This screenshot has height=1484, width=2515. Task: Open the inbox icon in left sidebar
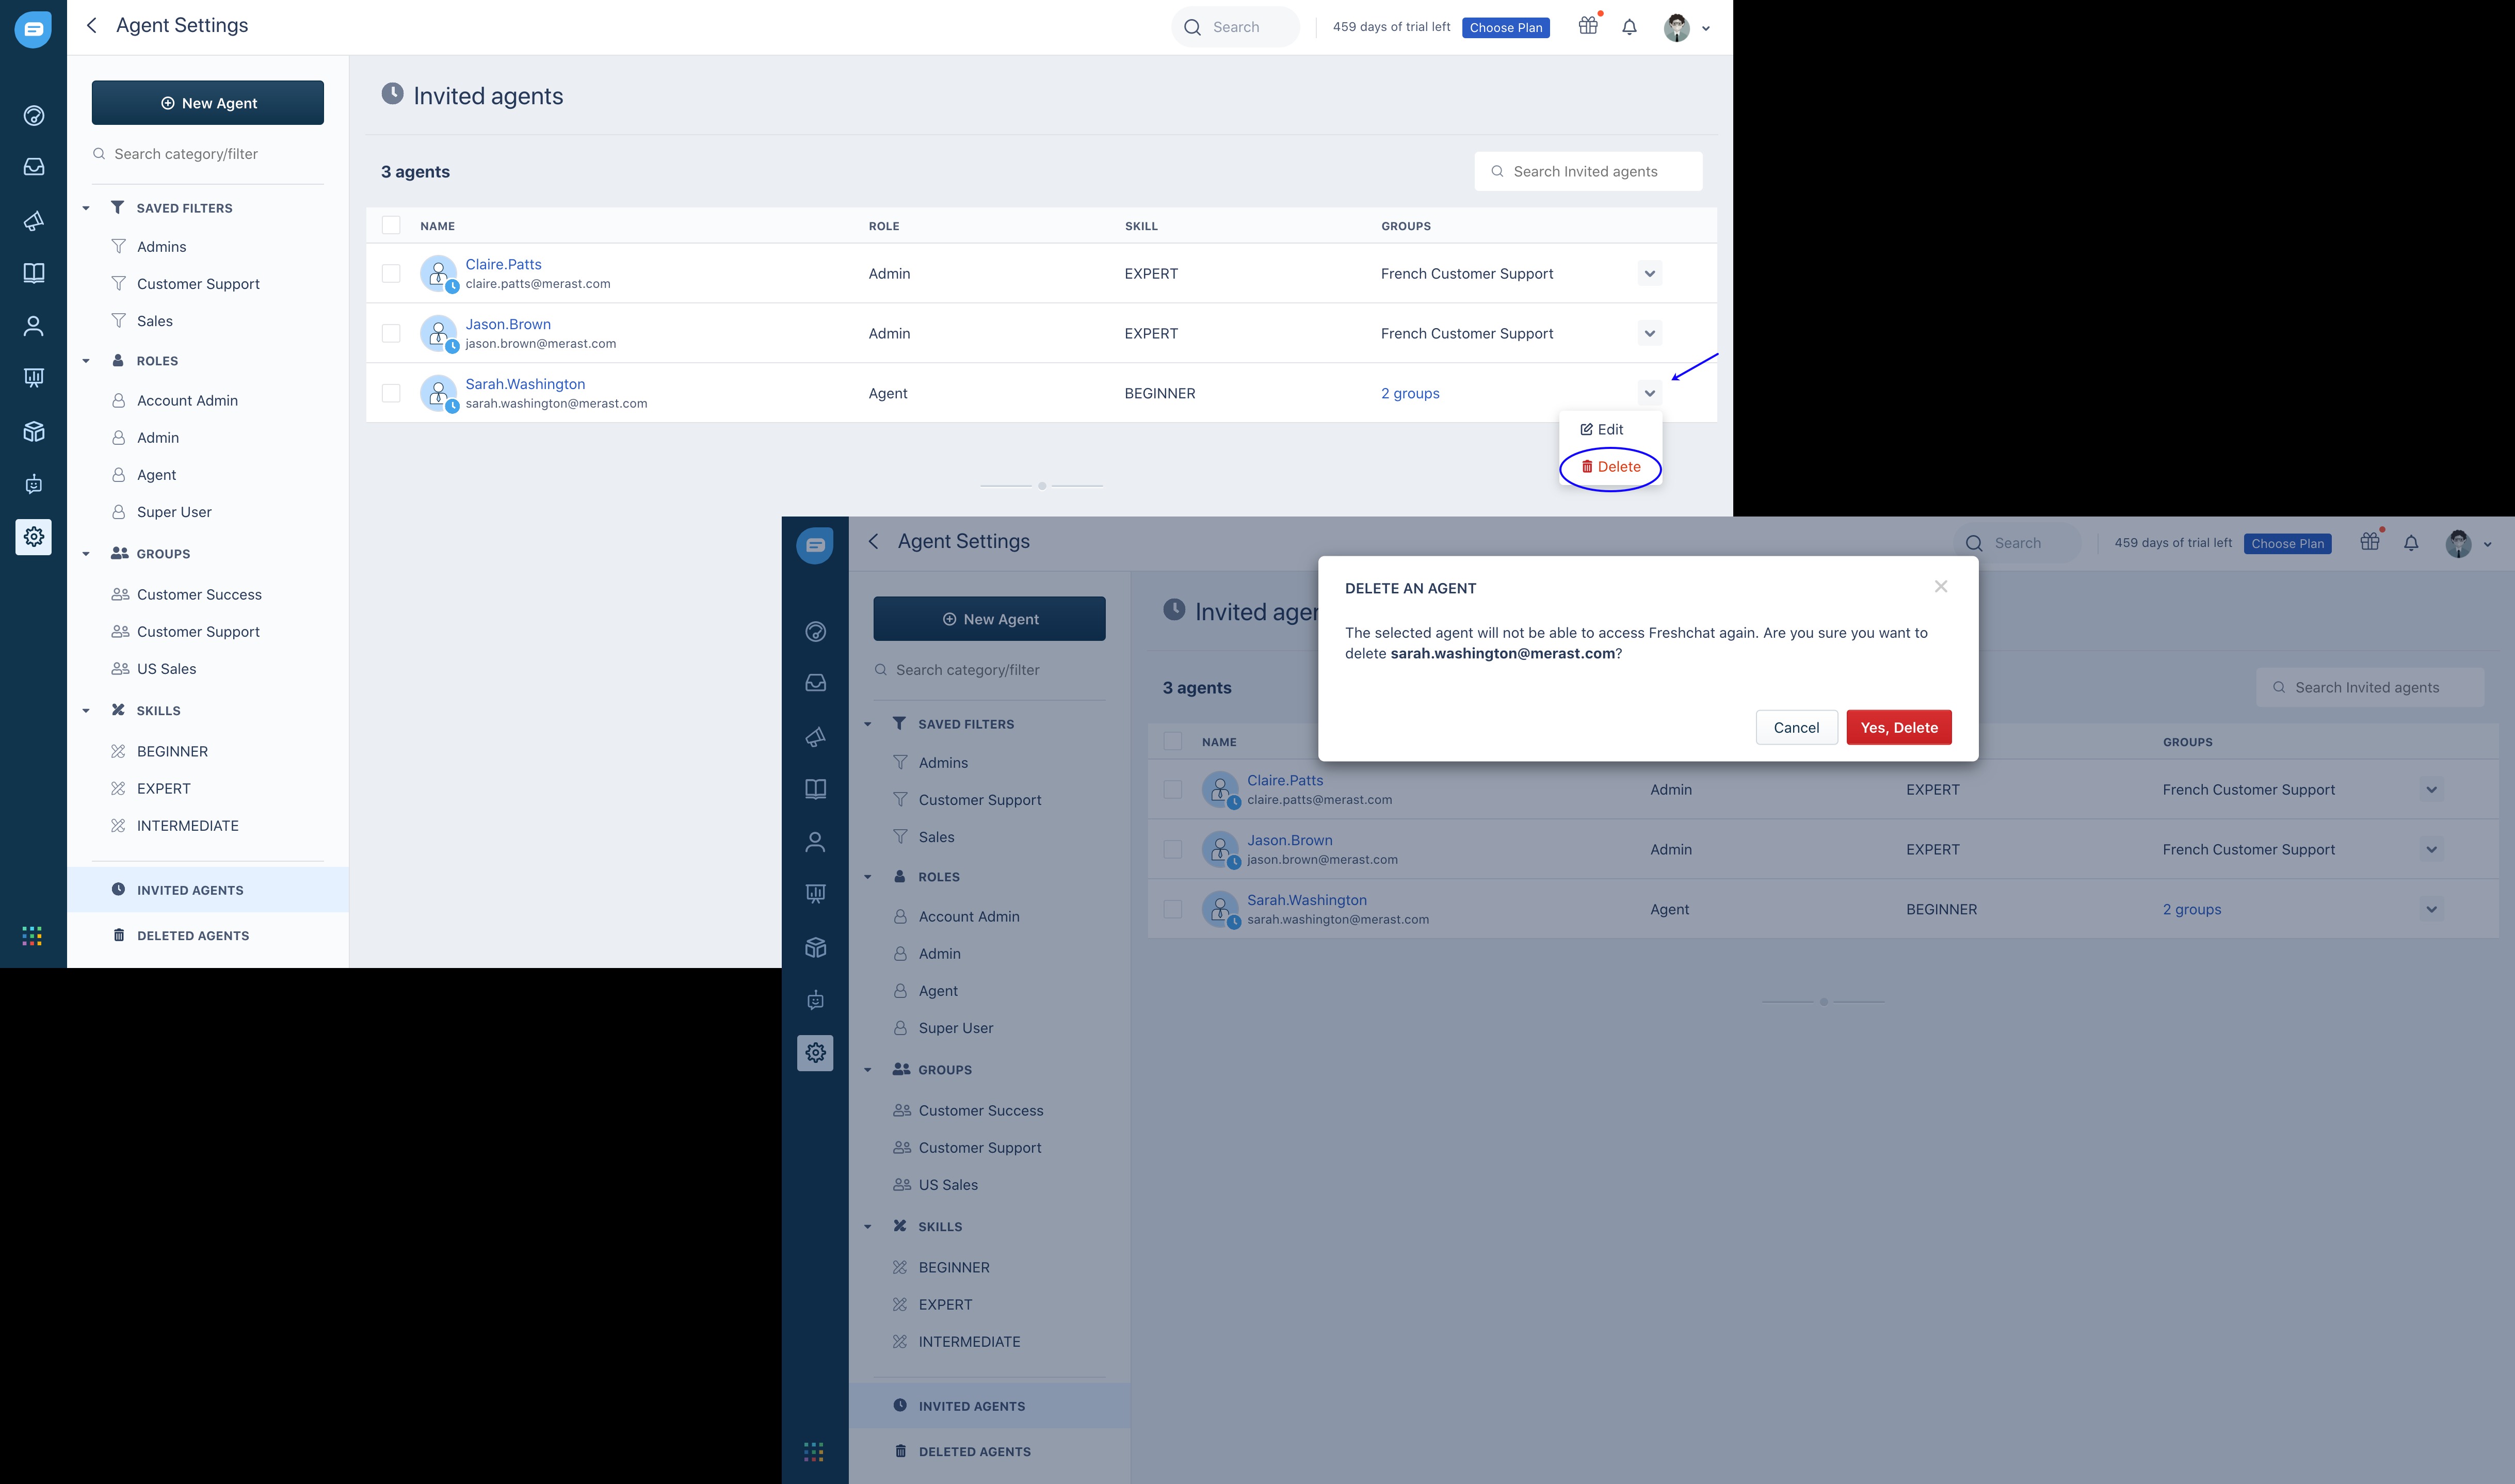33,167
